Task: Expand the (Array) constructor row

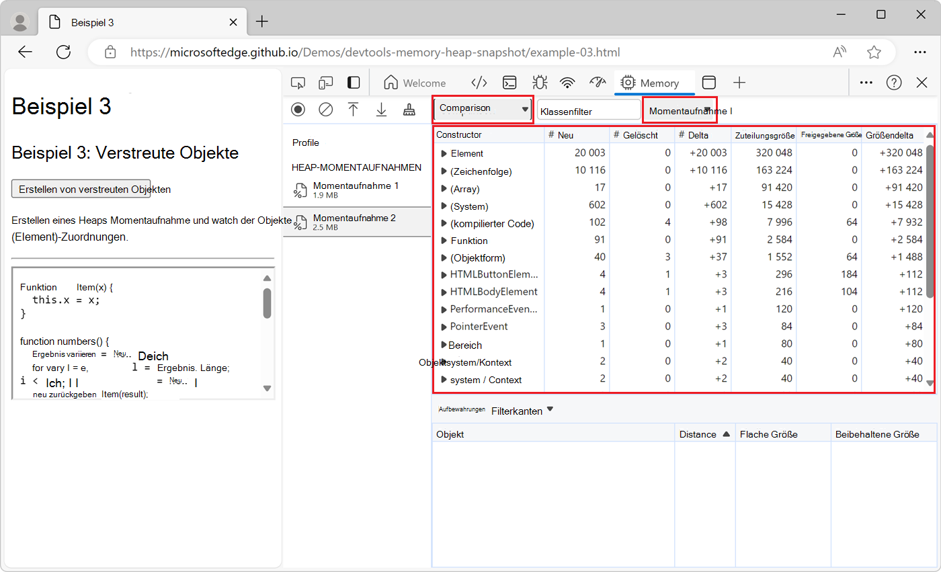Action: pos(444,189)
